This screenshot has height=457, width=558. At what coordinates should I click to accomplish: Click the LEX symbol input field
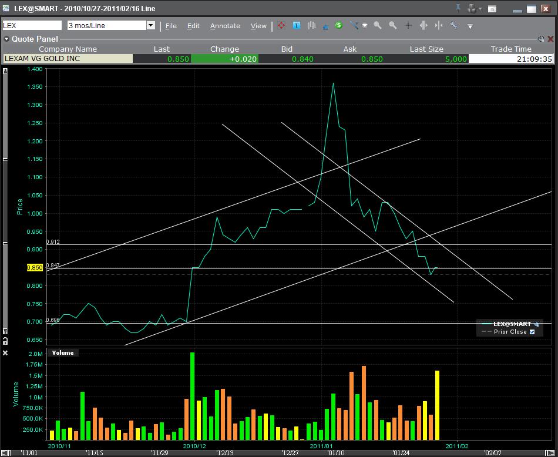point(32,25)
